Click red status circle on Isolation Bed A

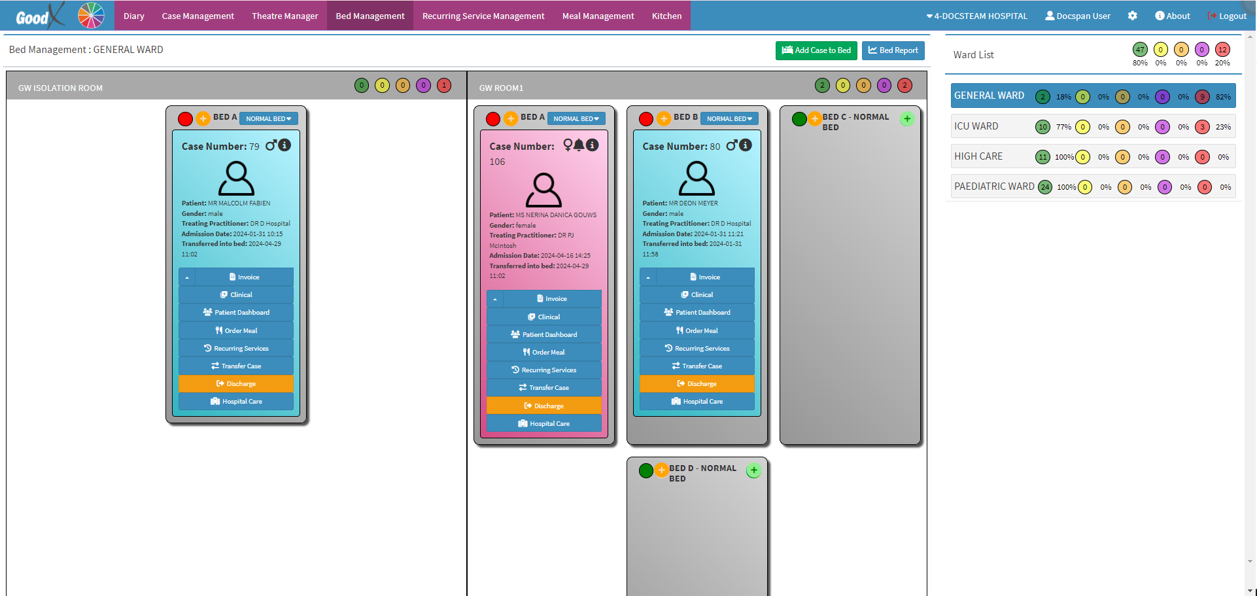point(186,118)
